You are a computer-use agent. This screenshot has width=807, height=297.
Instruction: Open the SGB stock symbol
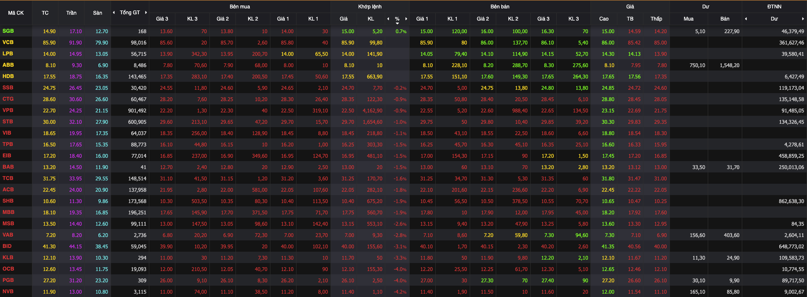[8, 31]
